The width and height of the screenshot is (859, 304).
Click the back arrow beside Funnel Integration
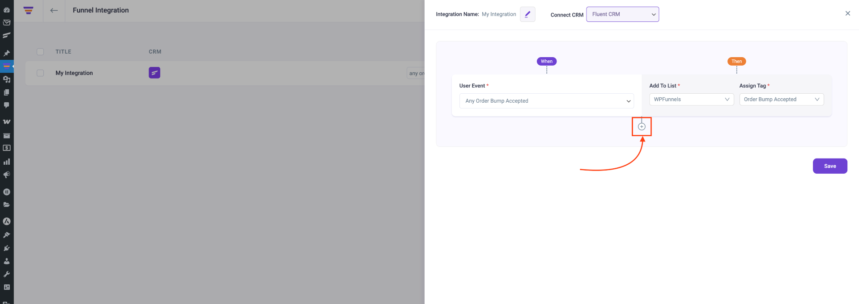[54, 10]
